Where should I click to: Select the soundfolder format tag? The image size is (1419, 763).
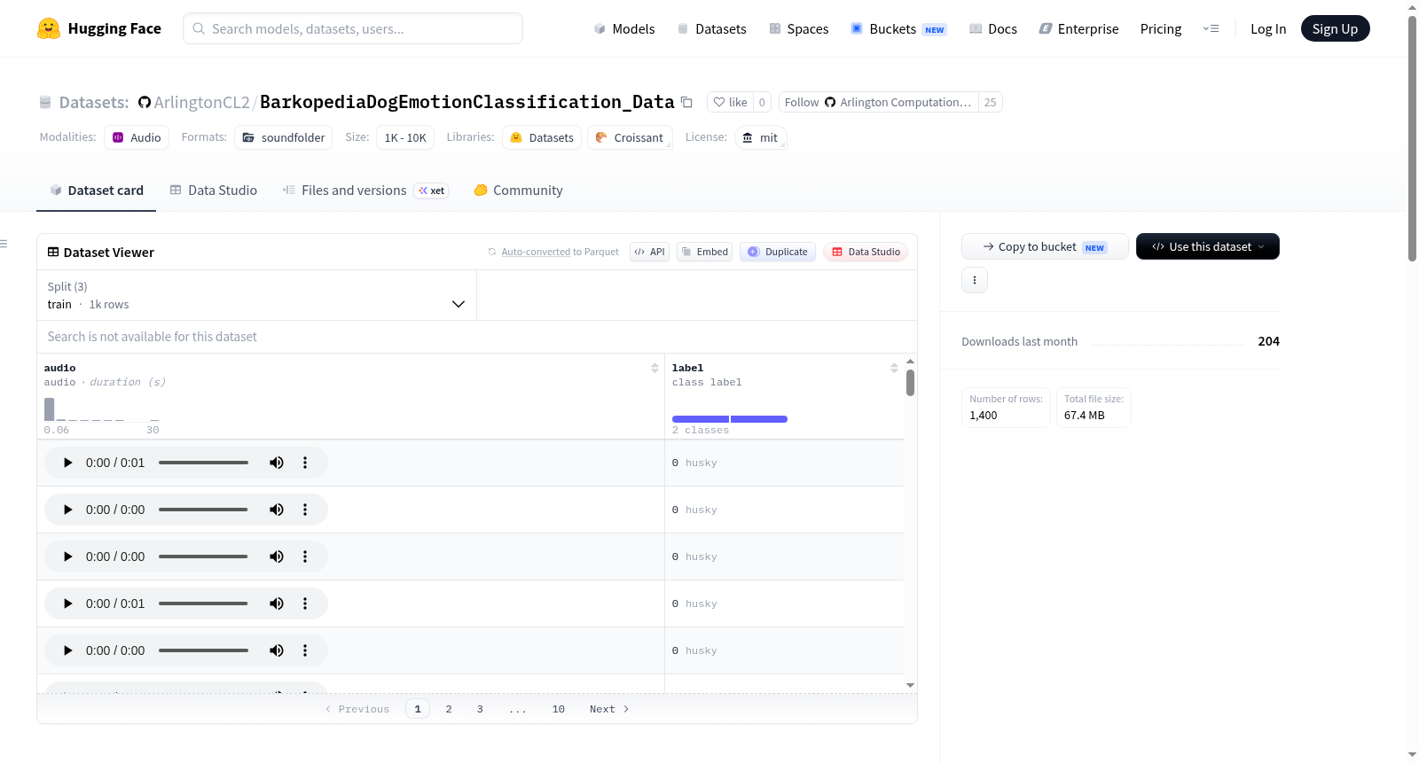click(x=283, y=137)
